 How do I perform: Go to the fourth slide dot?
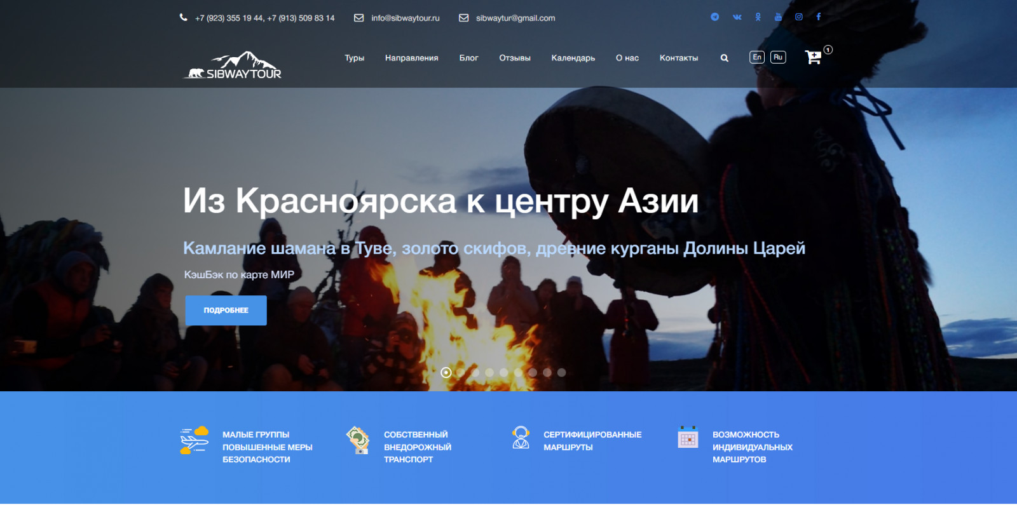489,373
